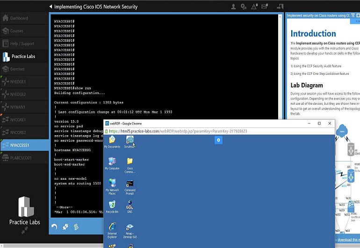The width and height of the screenshot is (360, 248).
Task: Click the blue gear button atop the webRDP desktop
Action: point(218,140)
